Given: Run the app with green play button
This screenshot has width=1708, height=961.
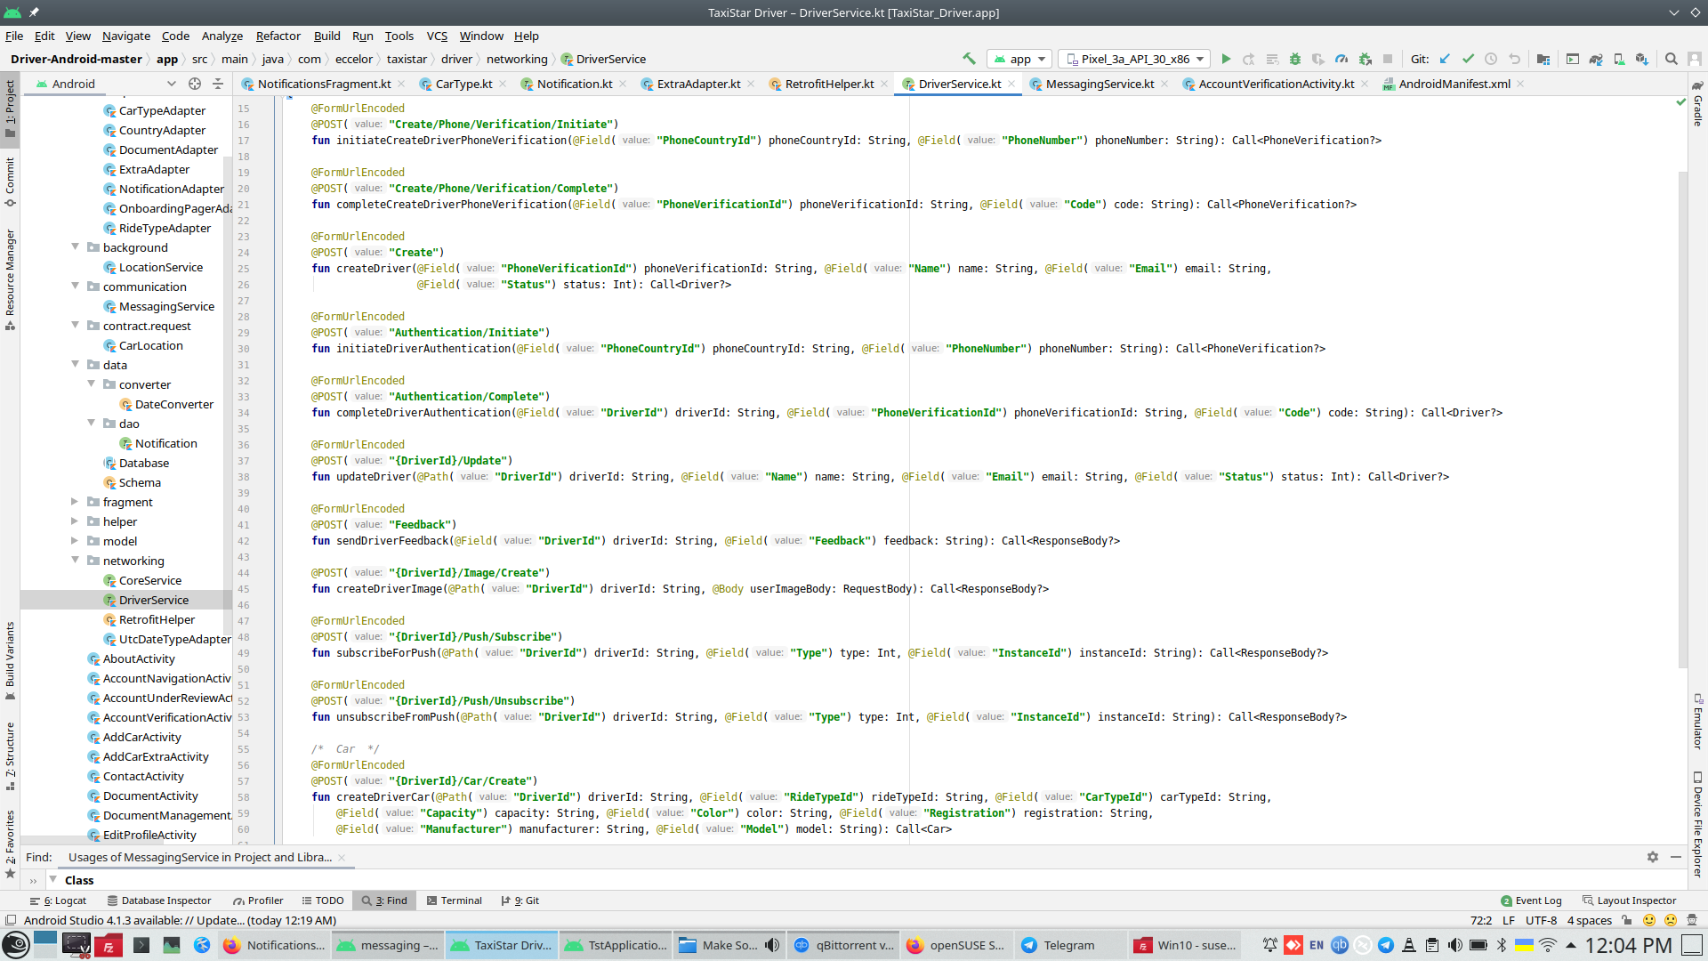Looking at the screenshot, I should (x=1226, y=59).
